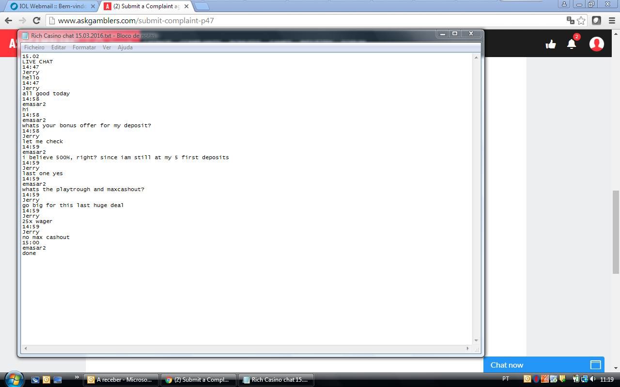Click the Show desktop quick launch icon
The image size is (620, 387).
coord(58,380)
